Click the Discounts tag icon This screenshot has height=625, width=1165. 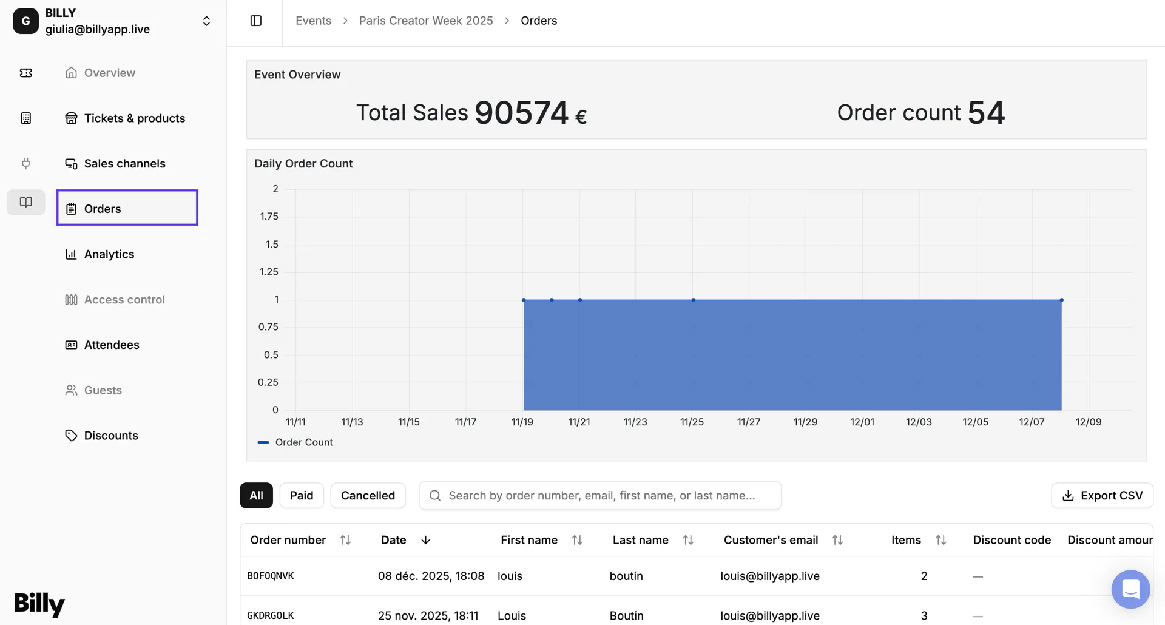71,436
